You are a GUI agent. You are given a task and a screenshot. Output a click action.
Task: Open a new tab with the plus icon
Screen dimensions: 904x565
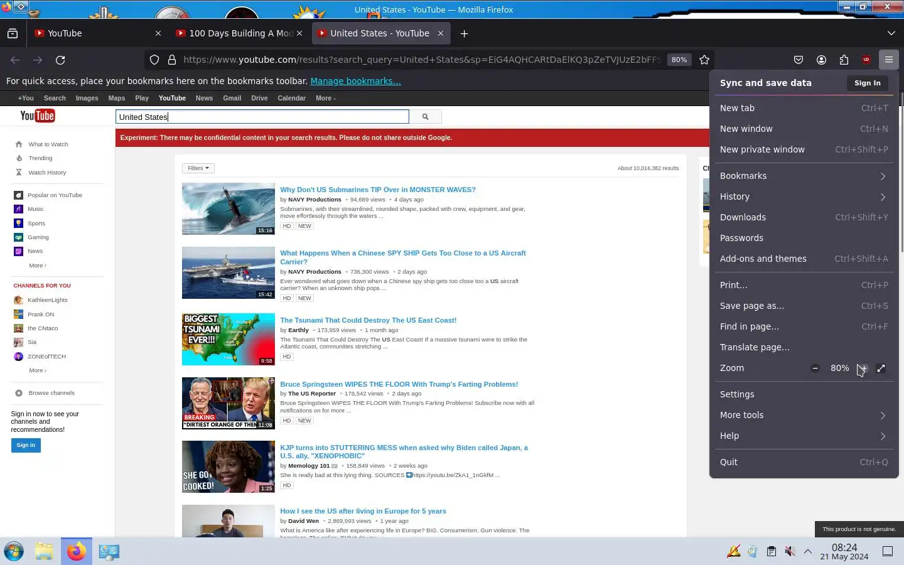click(464, 33)
